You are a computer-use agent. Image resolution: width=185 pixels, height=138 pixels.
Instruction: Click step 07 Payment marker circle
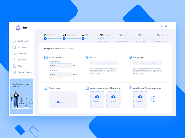(x=159, y=39)
